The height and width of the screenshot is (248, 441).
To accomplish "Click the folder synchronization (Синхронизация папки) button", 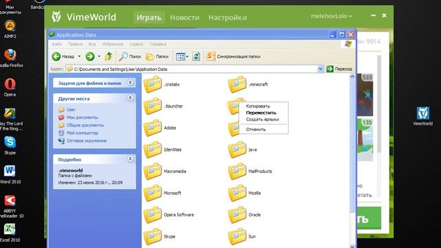I will (234, 56).
